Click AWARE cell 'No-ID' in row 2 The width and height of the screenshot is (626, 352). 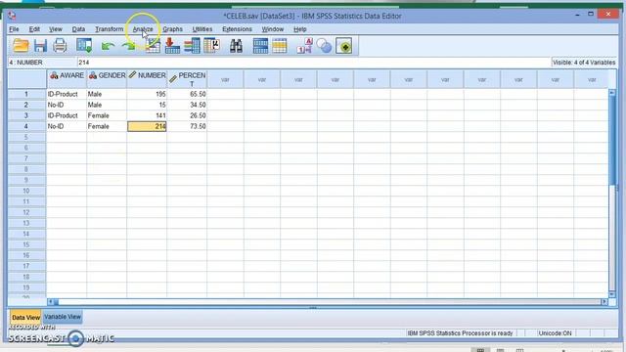tap(67, 105)
